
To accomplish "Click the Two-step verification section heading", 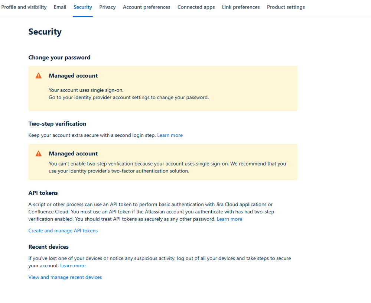I will [57, 124].
